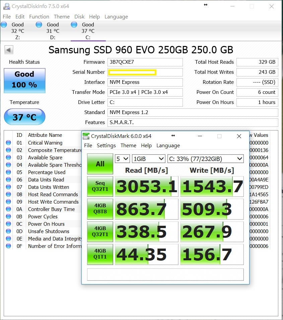Click the CrystalDiskInfo title bar app icon
The image size is (283, 320).
tap(7, 6)
